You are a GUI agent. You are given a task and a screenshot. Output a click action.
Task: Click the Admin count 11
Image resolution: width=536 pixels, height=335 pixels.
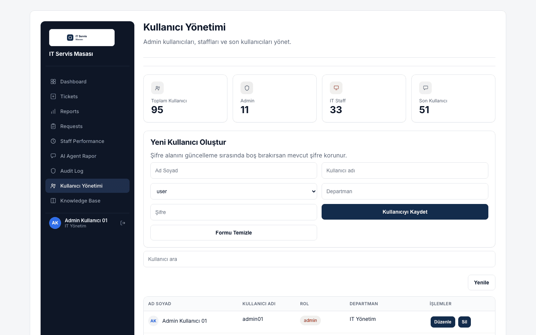click(x=245, y=110)
